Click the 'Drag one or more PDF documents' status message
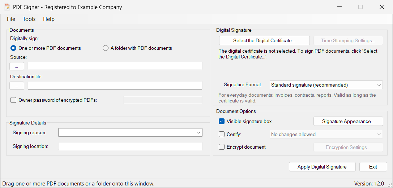 [x=78, y=184]
